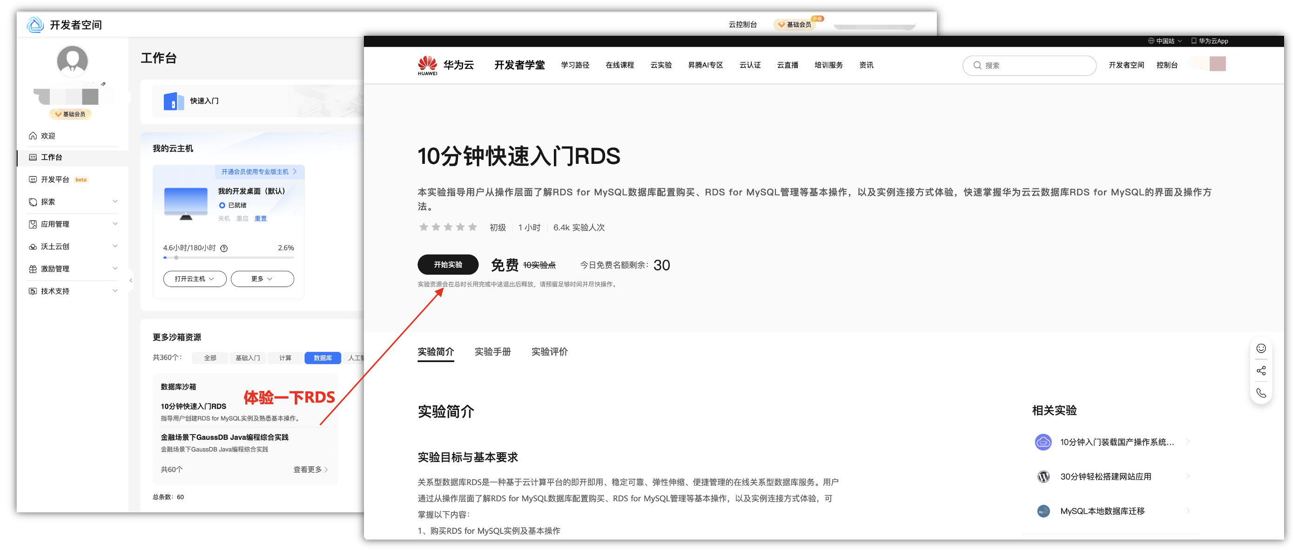Click 云控制台 in developer space header
The width and height of the screenshot is (1293, 551).
pyautogui.click(x=742, y=24)
